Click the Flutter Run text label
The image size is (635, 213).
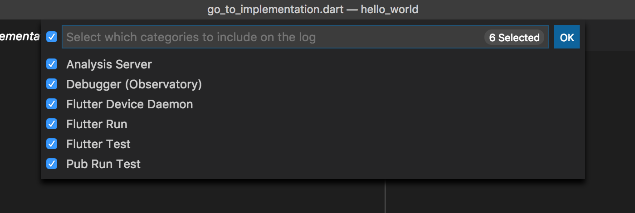click(97, 124)
